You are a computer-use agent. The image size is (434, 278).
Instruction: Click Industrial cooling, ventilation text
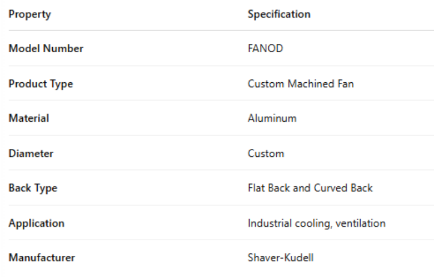click(x=316, y=223)
